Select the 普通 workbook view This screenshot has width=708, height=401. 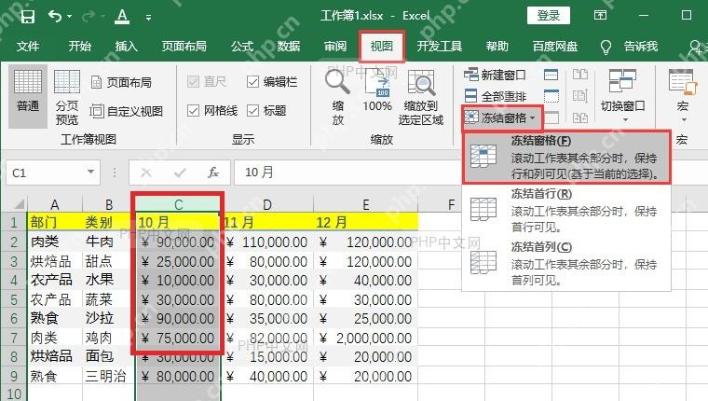(28, 95)
